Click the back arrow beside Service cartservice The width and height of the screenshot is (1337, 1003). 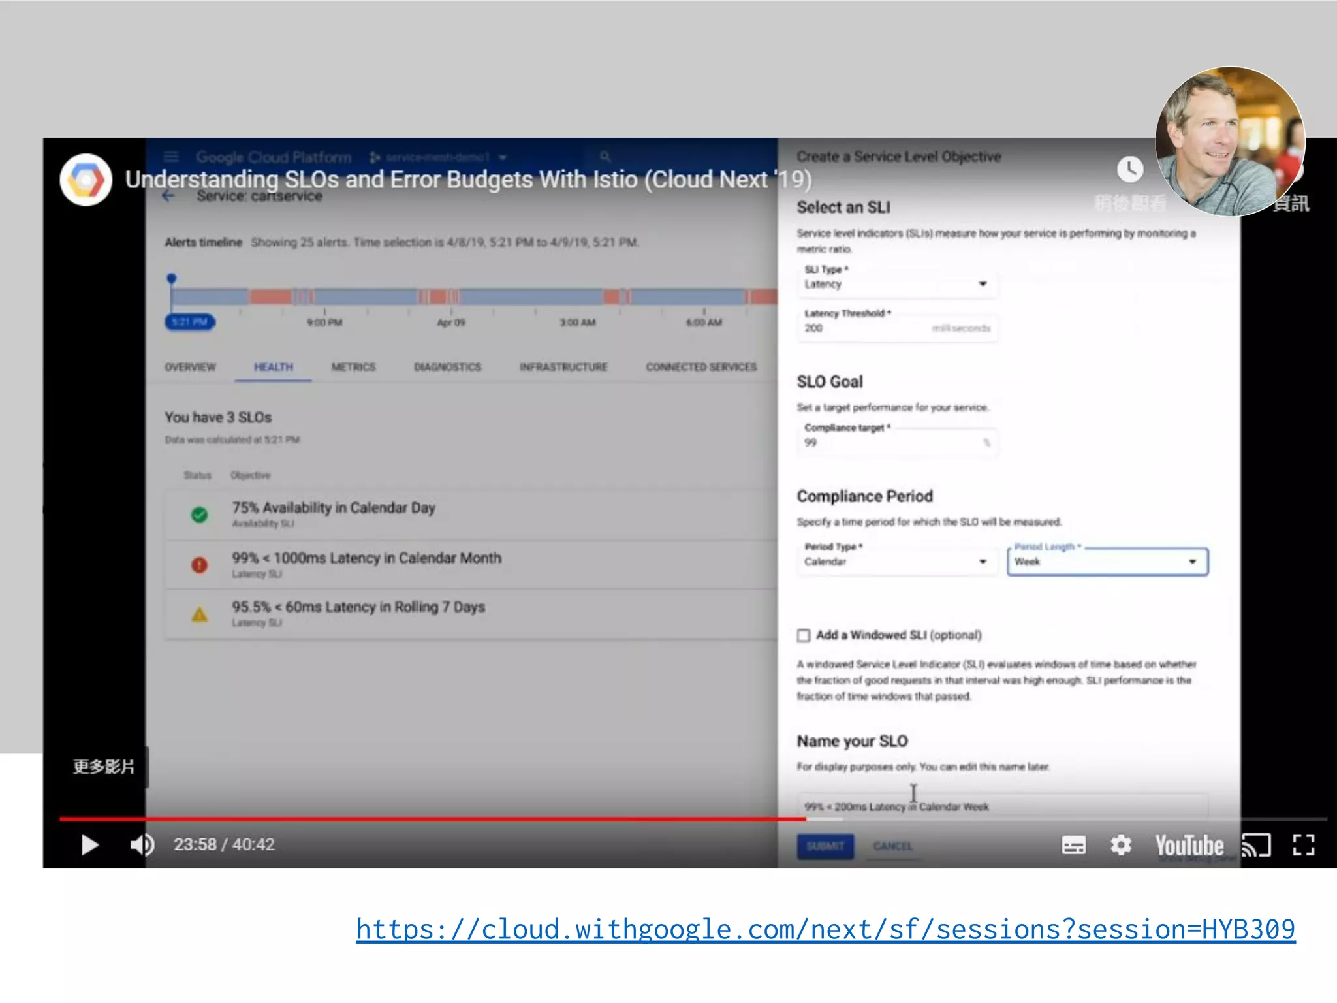point(168,196)
